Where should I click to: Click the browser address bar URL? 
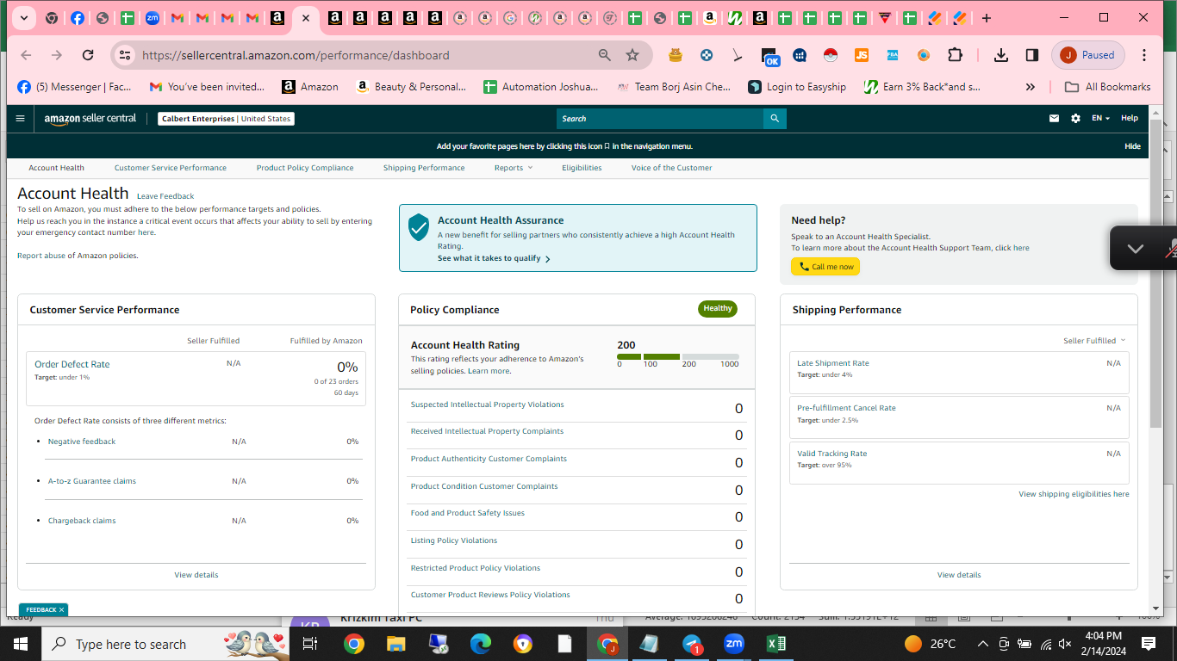(x=296, y=55)
